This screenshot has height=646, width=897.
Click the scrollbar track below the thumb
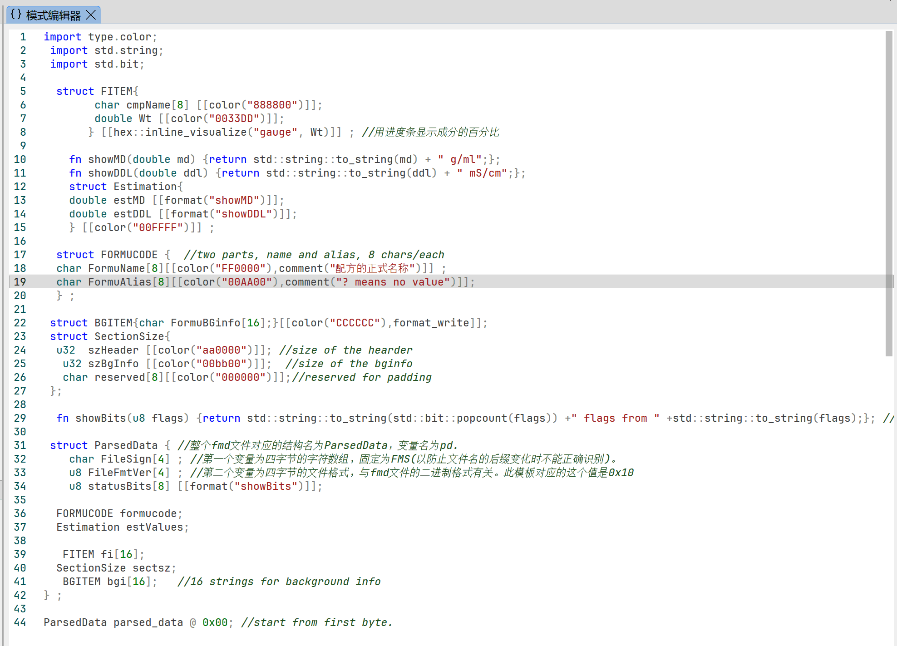coord(889,499)
